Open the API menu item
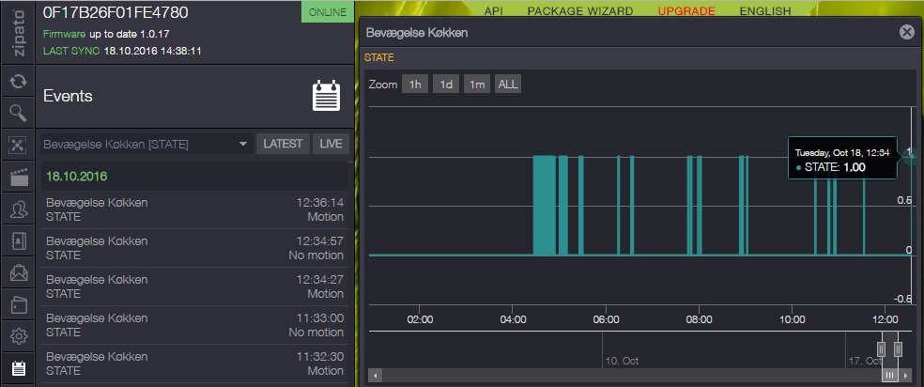Viewport: 924px width, 387px height. 495,11
